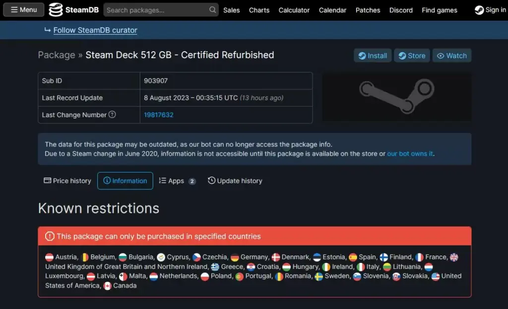This screenshot has height=309, width=508.
Task: Click the France flag icon
Action: click(419, 257)
